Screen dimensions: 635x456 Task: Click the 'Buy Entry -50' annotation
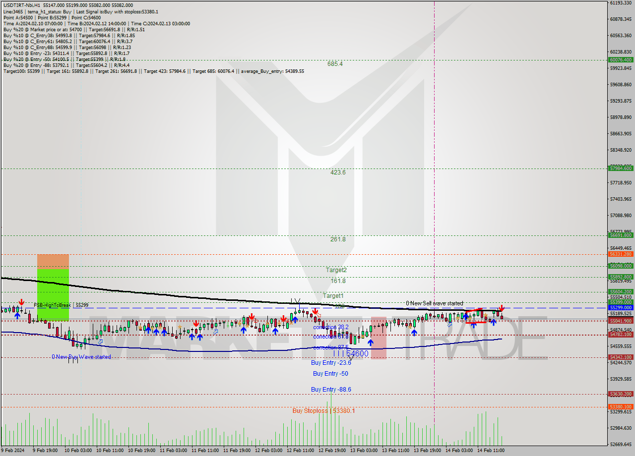(330, 373)
